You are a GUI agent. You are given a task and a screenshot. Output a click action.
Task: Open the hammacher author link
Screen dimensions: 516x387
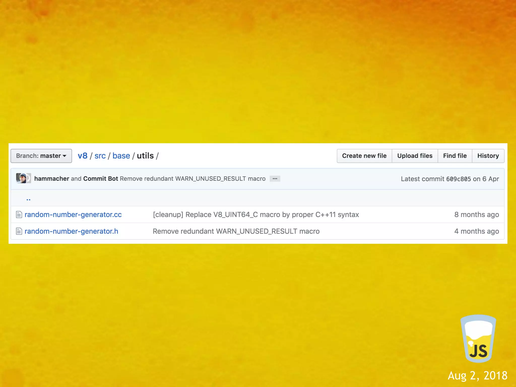[x=52, y=179]
